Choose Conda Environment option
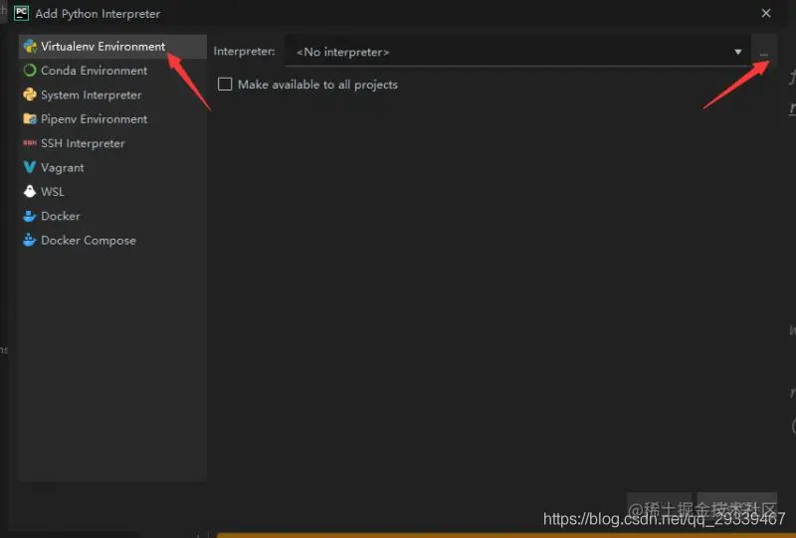796x538 pixels. 112,71
